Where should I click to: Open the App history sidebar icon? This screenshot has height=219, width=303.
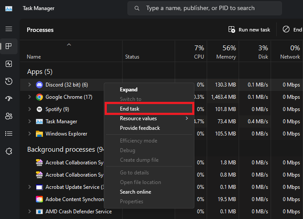tap(9, 81)
